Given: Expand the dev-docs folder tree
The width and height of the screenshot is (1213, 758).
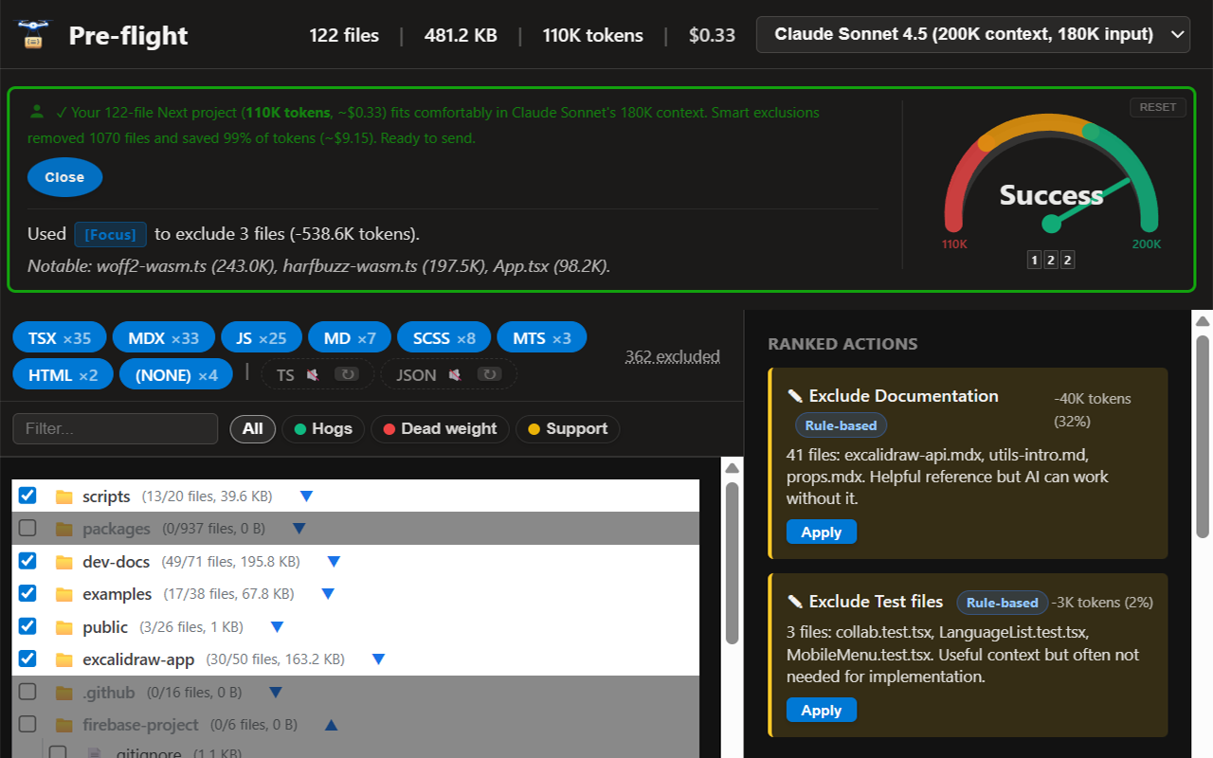Looking at the screenshot, I should [333, 561].
